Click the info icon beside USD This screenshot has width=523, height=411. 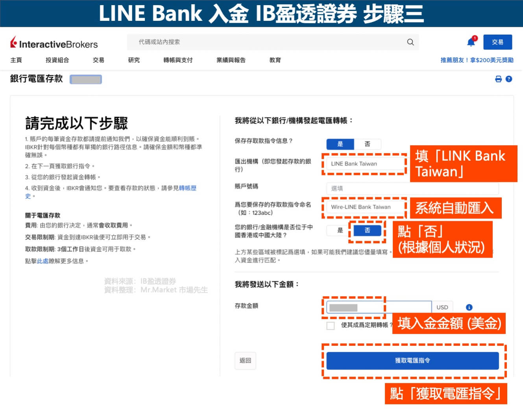[x=469, y=307]
